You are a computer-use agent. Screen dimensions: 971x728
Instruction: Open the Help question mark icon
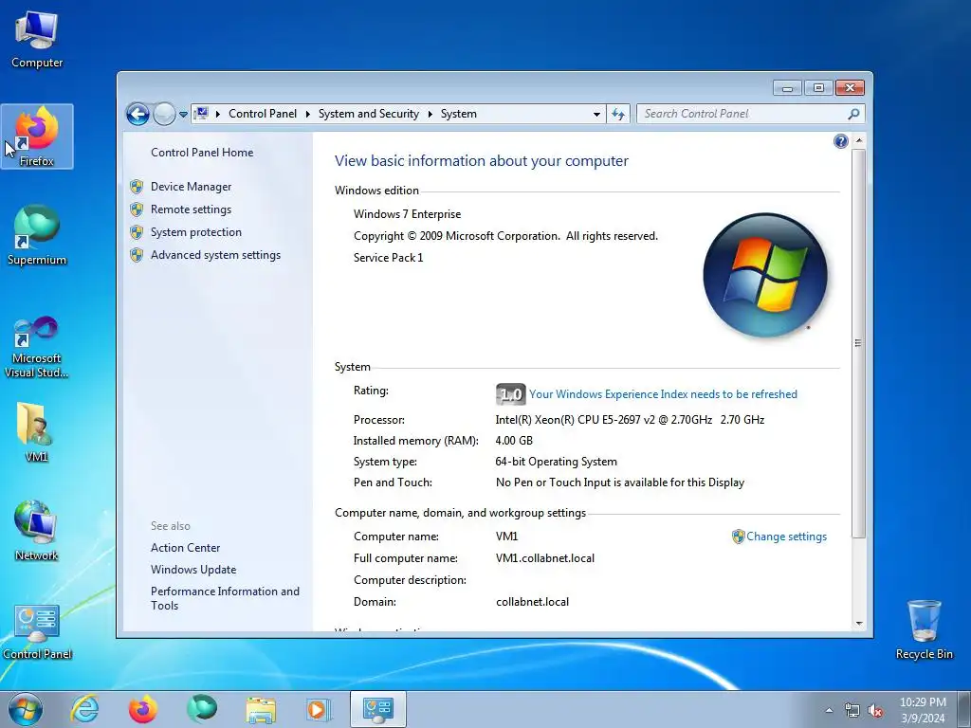point(840,142)
